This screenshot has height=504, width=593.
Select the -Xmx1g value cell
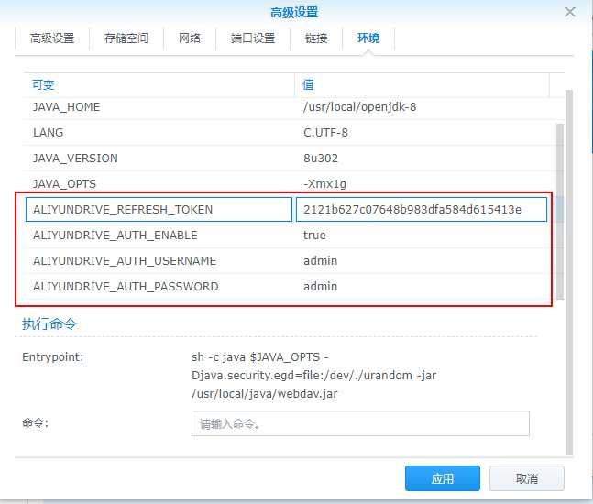[324, 184]
